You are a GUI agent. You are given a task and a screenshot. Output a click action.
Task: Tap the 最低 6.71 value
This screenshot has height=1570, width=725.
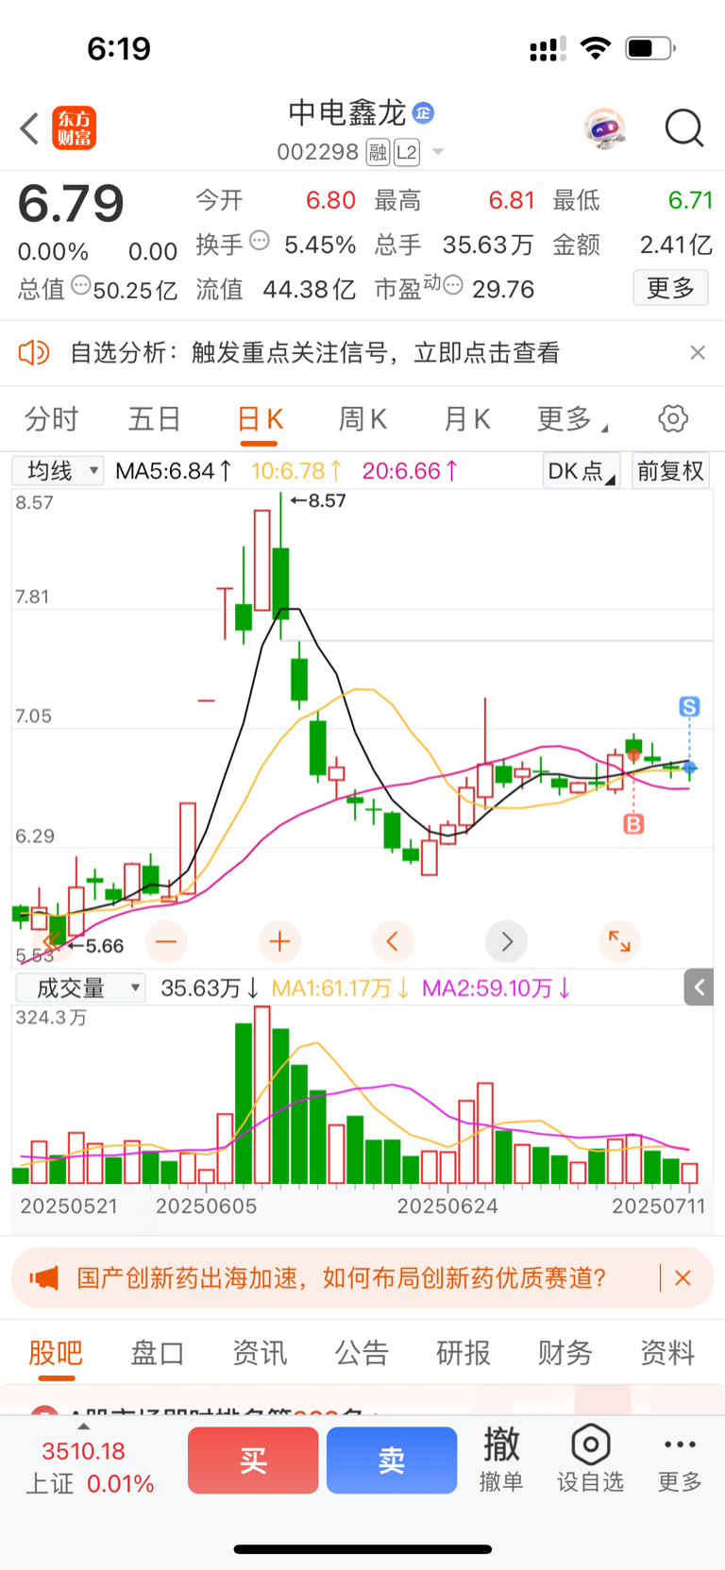690,200
